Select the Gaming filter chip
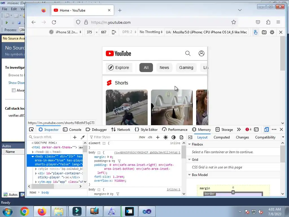Screen dimensions: 289x217 tap(186, 68)
